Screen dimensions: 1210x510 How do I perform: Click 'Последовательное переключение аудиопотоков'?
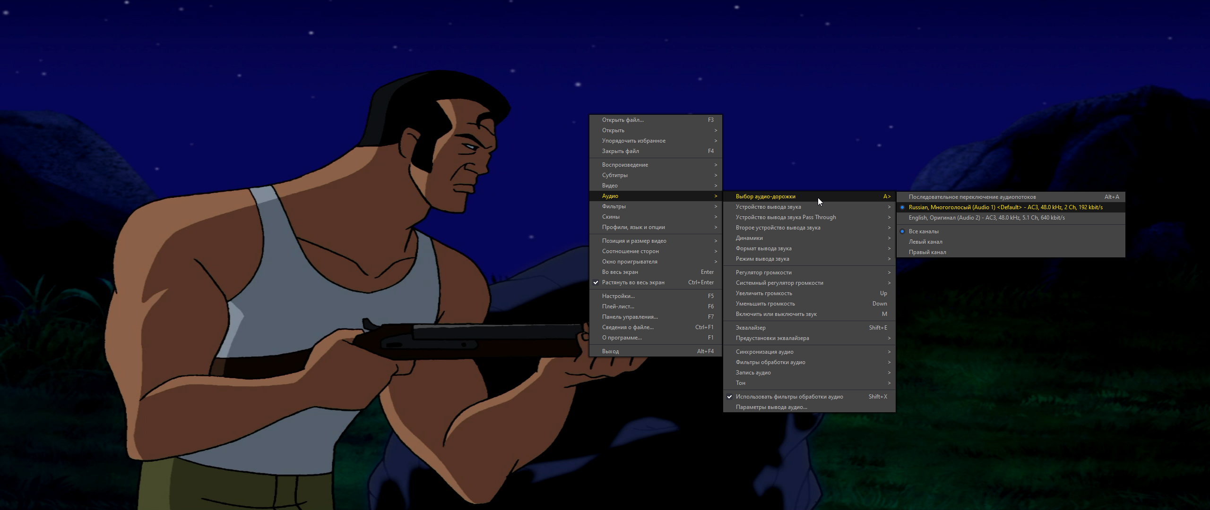coord(1011,197)
